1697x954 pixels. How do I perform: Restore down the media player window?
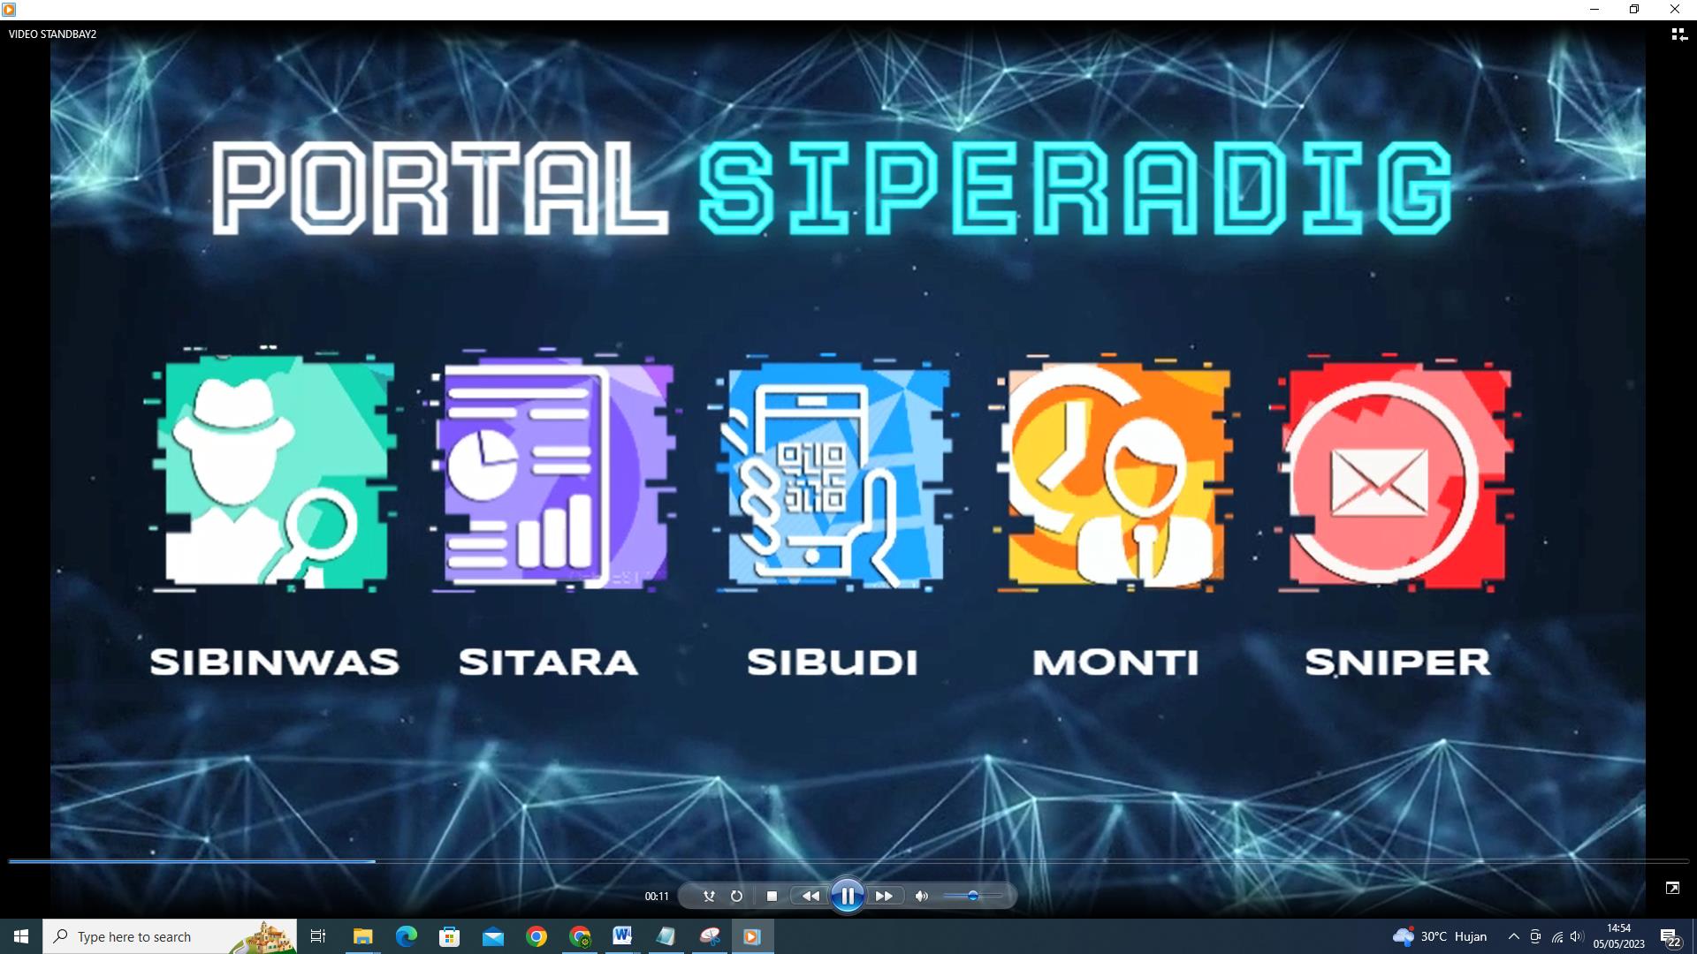1634,10
